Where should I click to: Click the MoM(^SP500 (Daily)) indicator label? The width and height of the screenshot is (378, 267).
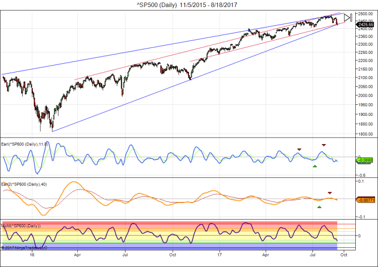(21, 225)
